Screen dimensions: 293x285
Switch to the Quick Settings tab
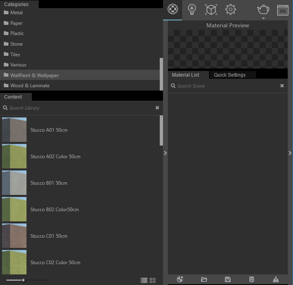tap(230, 75)
